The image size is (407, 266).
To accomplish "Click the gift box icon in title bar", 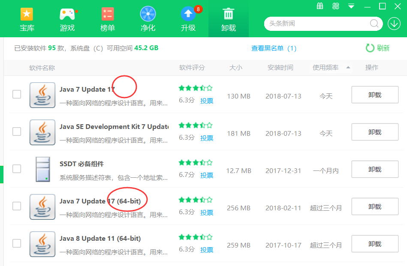I will (320, 6).
